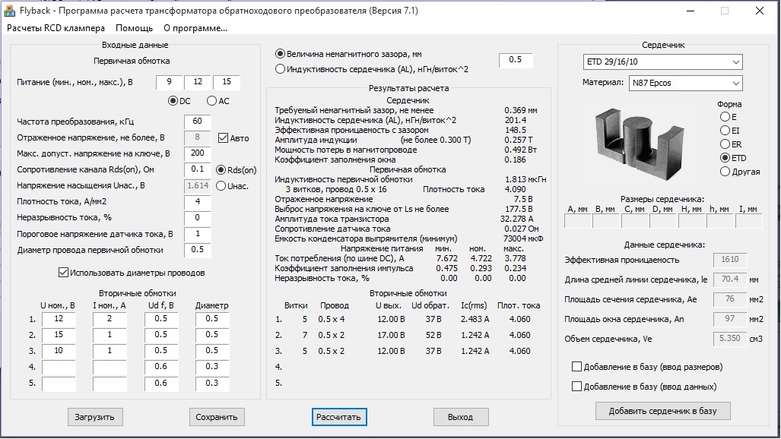The width and height of the screenshot is (781, 439).
Task: Click Объем сердечника Ve value field
Action: click(x=730, y=339)
